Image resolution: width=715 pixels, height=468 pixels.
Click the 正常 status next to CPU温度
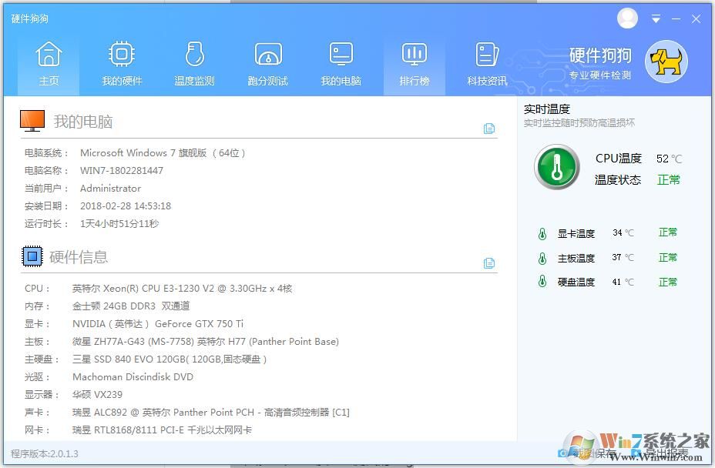(668, 179)
